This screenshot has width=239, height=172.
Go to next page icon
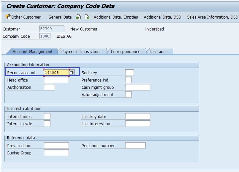coord(87,17)
